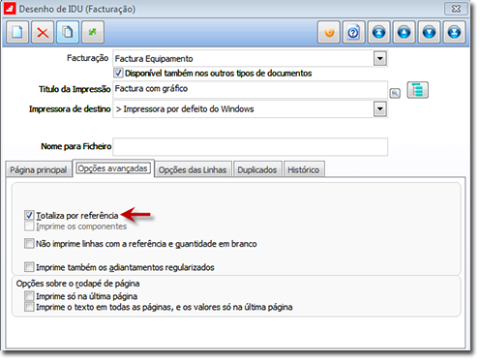Click the Nome para Ficheiro input field

tap(250, 147)
